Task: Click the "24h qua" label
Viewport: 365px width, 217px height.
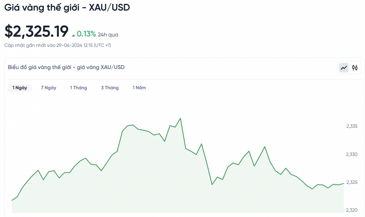Action: [x=108, y=35]
